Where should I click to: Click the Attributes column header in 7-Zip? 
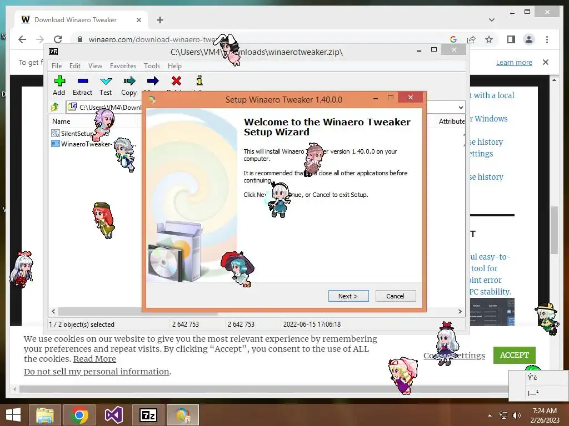point(451,121)
